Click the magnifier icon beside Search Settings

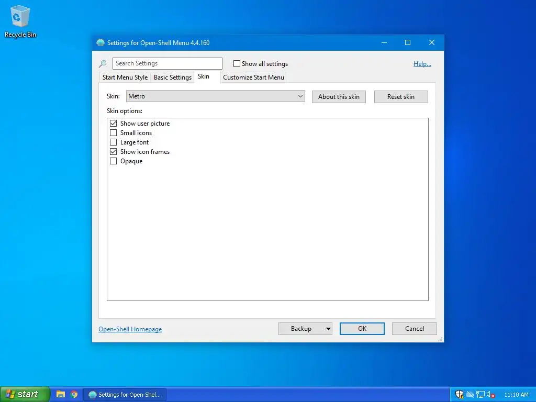(x=103, y=63)
